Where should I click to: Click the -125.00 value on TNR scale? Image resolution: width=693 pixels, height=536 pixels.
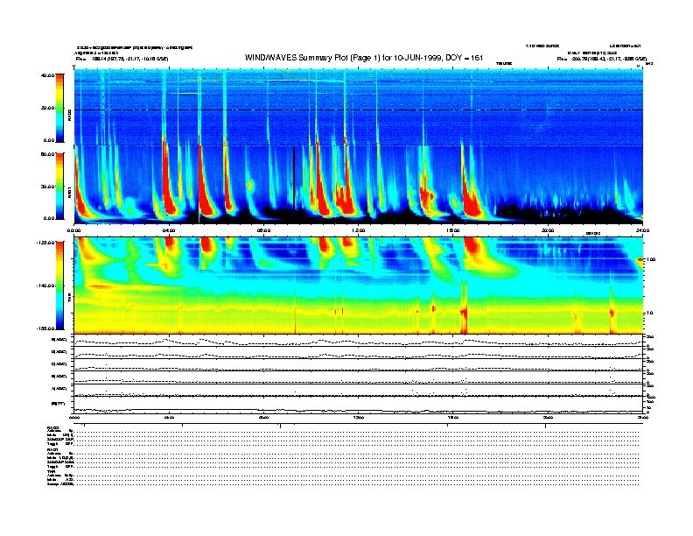45,243
